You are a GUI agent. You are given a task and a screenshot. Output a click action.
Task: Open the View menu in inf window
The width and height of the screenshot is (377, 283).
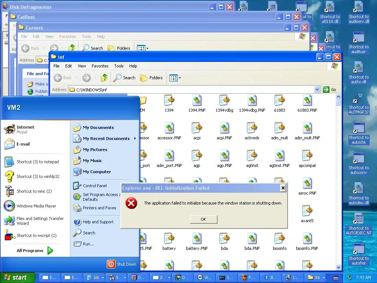(x=82, y=66)
